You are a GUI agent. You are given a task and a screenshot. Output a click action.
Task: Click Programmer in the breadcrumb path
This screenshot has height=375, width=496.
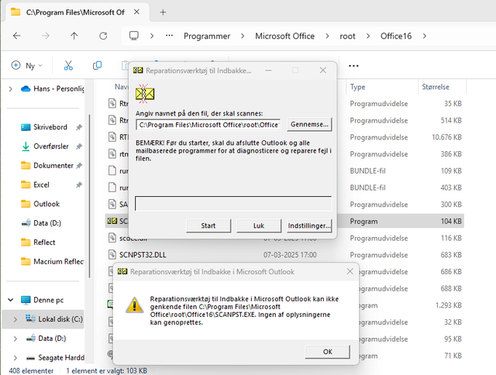click(207, 36)
